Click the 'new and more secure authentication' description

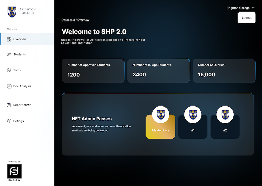point(101,128)
